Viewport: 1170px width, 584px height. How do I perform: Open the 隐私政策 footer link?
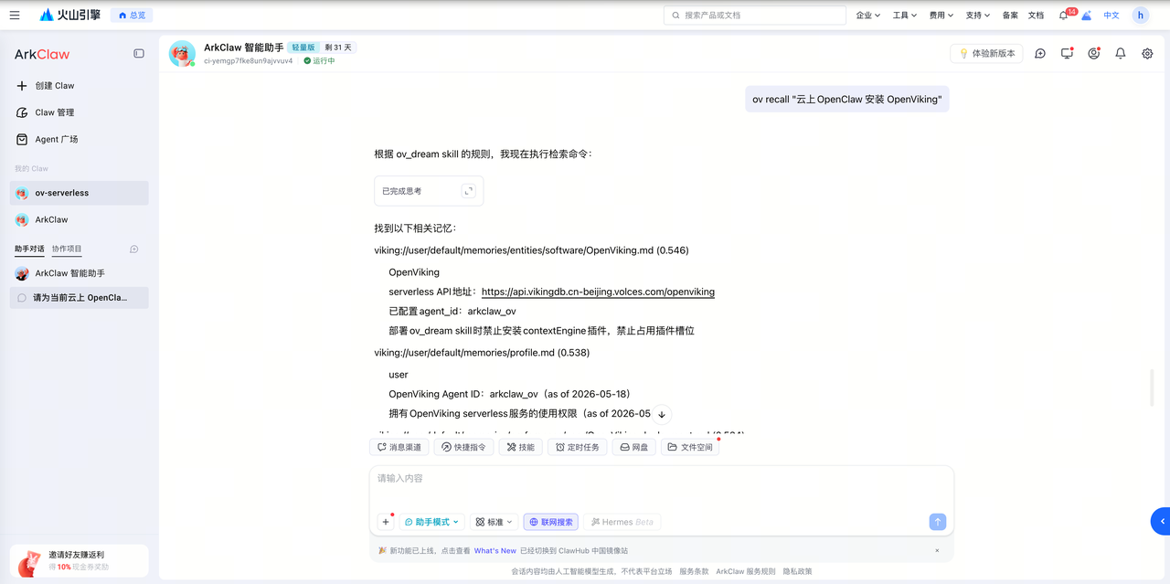(x=797, y=571)
